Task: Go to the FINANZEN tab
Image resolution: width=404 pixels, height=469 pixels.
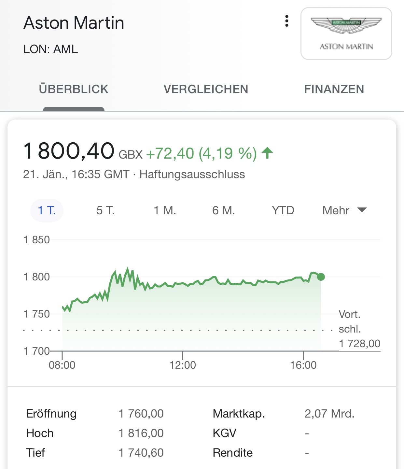Action: (334, 89)
